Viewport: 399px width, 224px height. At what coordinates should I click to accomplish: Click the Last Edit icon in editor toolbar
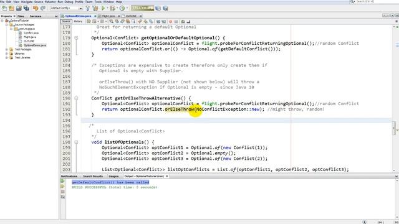pos(89,22)
